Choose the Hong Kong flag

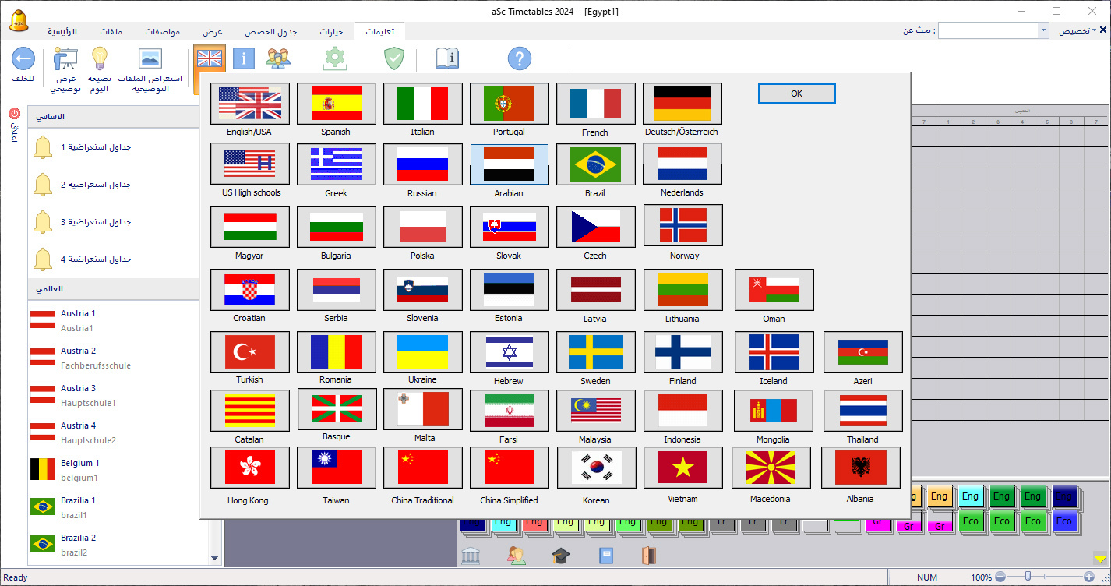250,468
